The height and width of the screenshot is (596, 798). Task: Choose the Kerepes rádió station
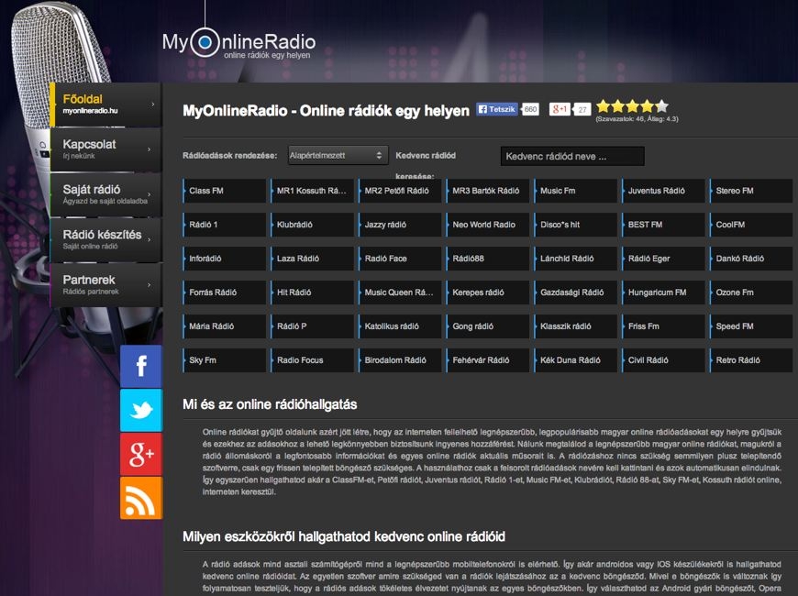point(488,292)
